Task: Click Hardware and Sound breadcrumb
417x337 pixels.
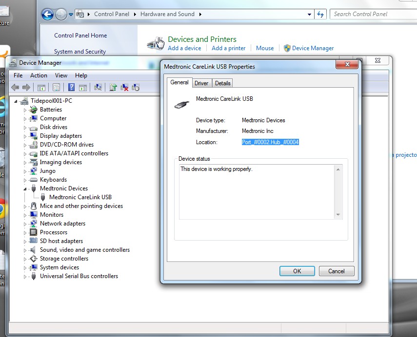Action: click(167, 14)
